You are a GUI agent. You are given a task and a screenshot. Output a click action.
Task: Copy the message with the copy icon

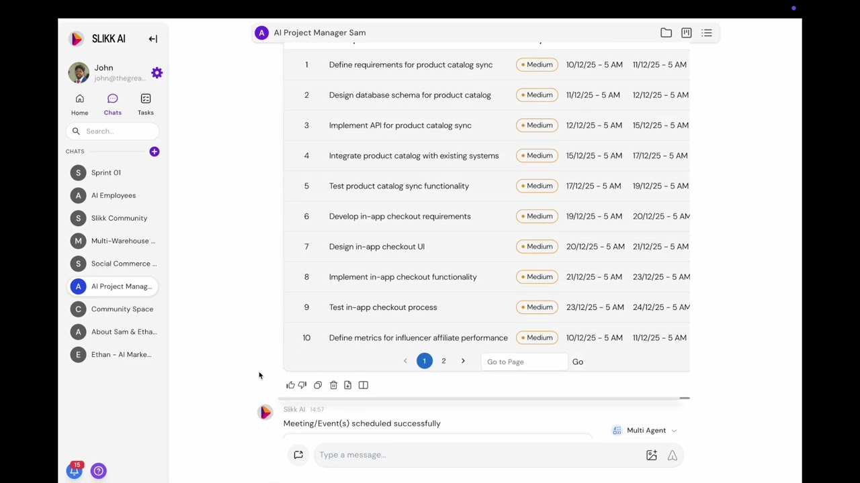(318, 385)
